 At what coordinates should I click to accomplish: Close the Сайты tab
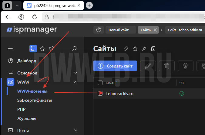[x=155, y=30]
